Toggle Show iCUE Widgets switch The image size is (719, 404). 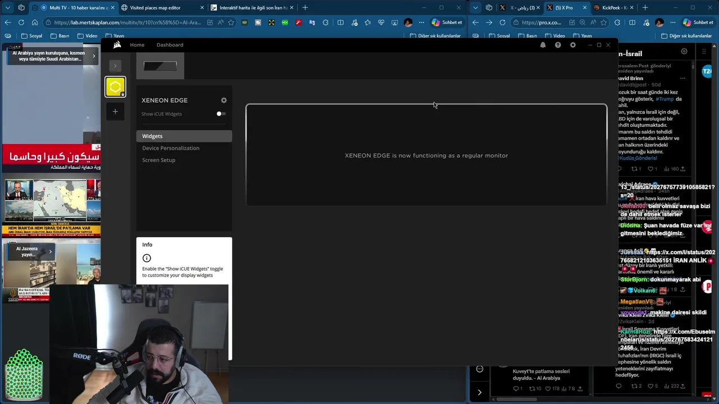[221, 114]
